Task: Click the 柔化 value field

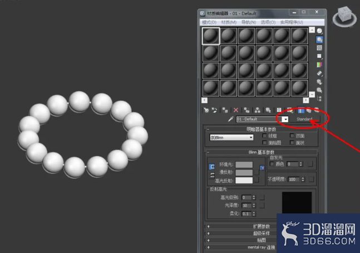Action: click(x=247, y=213)
